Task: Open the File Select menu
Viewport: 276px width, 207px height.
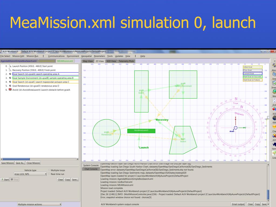Action: (5, 56)
